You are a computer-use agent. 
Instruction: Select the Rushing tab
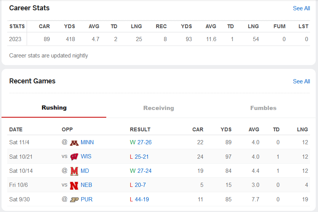(54, 108)
